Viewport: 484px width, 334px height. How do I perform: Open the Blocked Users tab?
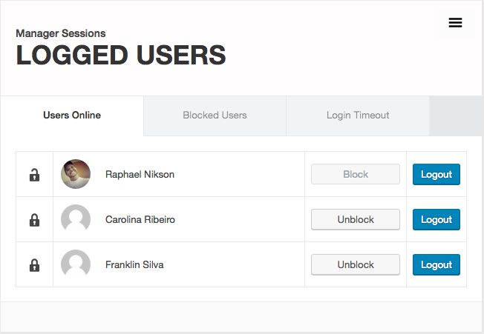click(215, 116)
